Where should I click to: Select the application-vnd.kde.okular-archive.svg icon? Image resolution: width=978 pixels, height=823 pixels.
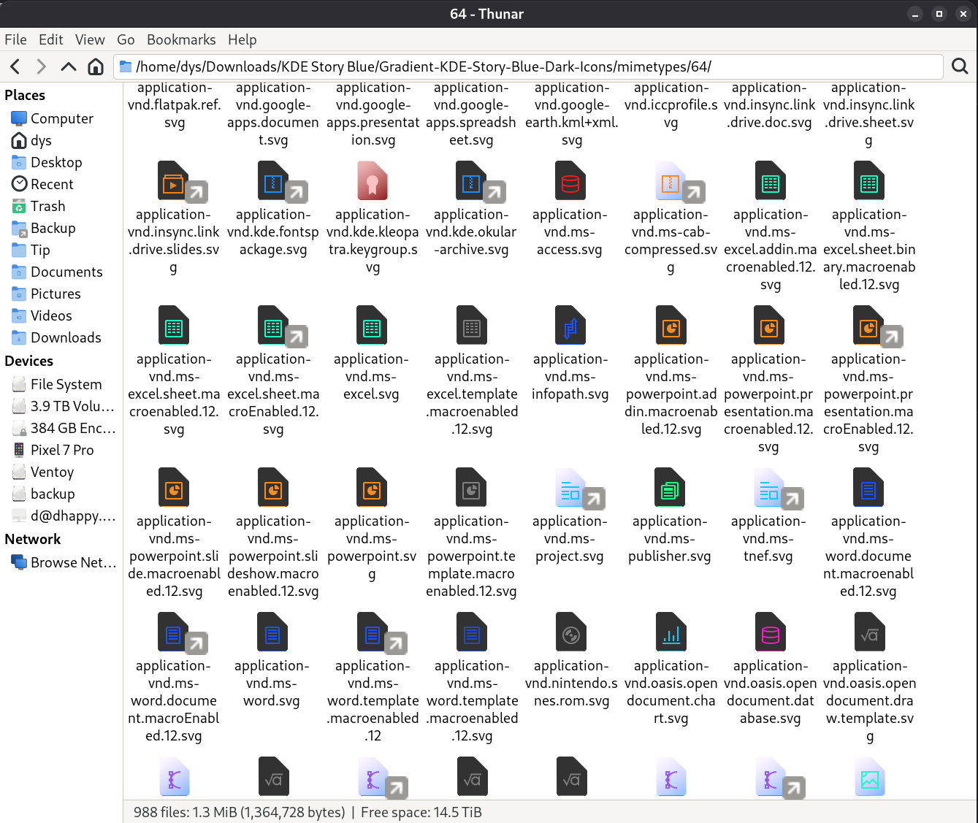[x=471, y=180]
